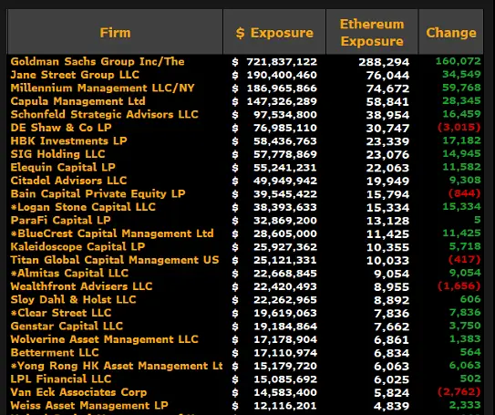Select Ethereum exposure value 76,044
Viewport: 495px width, 415px height.
pos(387,75)
